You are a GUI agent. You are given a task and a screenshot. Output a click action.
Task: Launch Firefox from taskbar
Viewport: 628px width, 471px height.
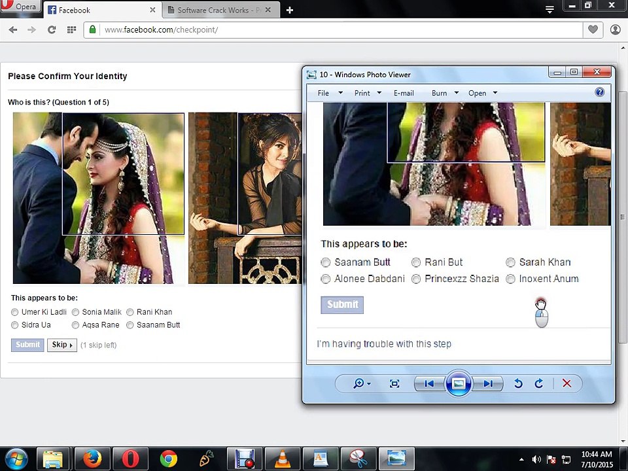click(x=92, y=459)
